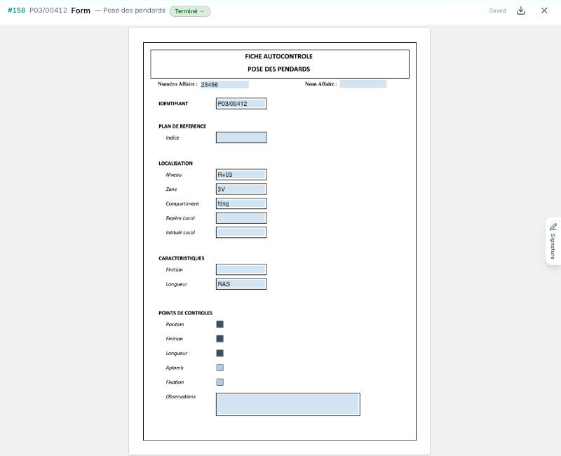Viewport: 561px width, 456px height.
Task: Click the Finition characteristics input field
Action: [241, 269]
